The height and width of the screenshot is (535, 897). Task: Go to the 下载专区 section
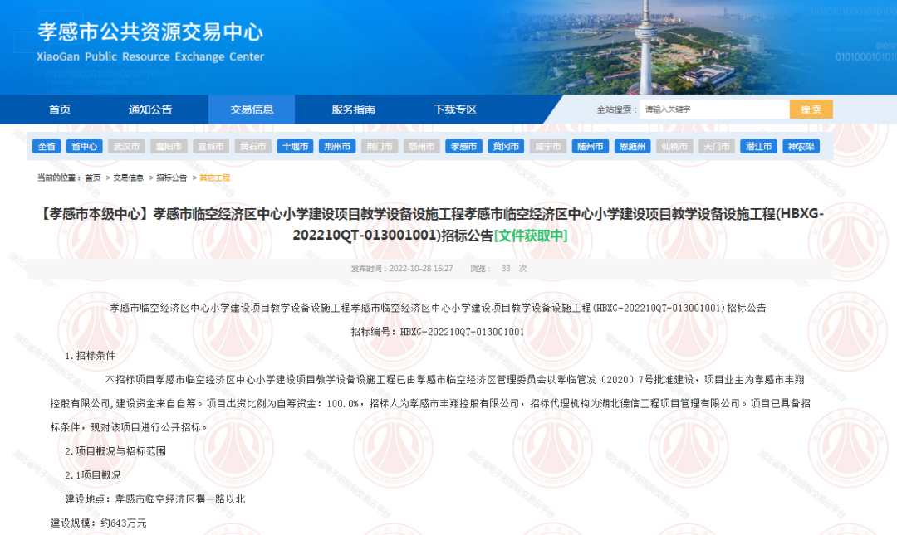455,109
